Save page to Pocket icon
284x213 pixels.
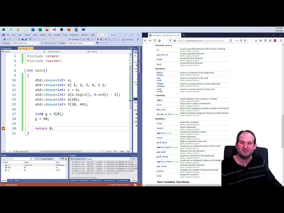click(241, 40)
